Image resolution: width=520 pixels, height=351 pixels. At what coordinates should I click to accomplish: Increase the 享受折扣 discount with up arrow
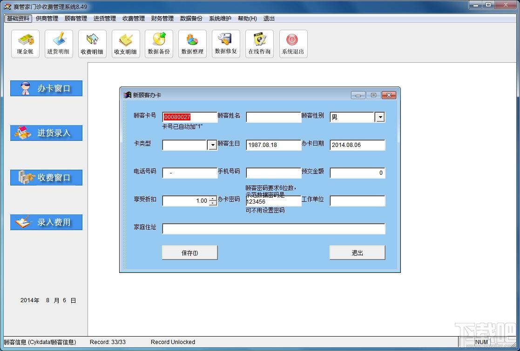click(213, 199)
